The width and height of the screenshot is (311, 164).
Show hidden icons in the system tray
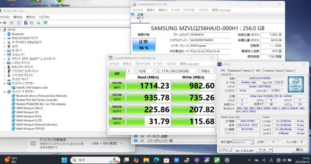click(x=249, y=160)
